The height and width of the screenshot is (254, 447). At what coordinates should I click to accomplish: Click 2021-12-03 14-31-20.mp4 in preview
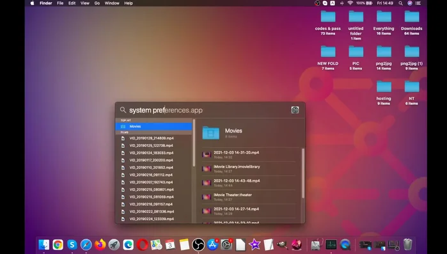point(249,154)
